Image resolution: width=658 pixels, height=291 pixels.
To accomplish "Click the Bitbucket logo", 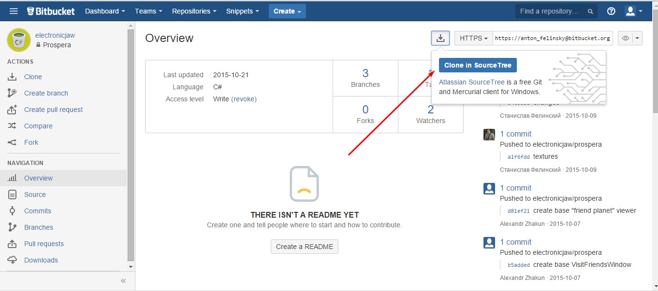I will tap(51, 11).
